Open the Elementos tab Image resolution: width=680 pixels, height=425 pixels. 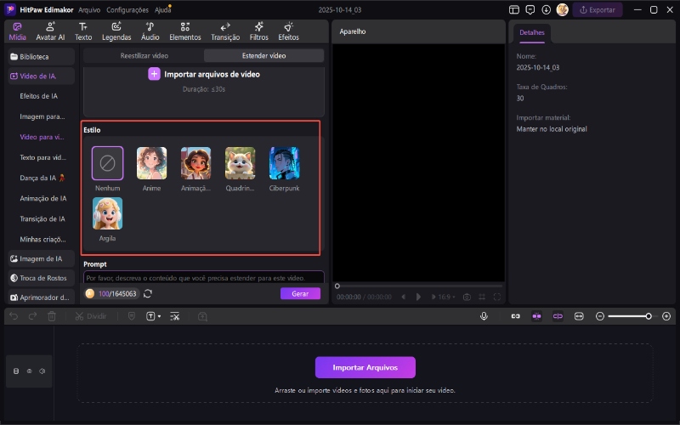pos(185,31)
